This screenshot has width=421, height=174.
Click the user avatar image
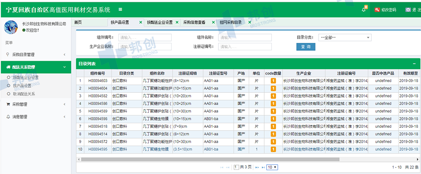tap(11, 28)
